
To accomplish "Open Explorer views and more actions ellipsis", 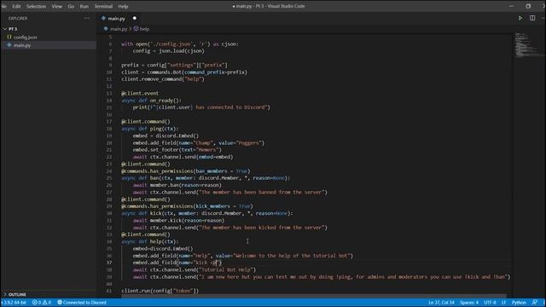I will pos(86,18).
